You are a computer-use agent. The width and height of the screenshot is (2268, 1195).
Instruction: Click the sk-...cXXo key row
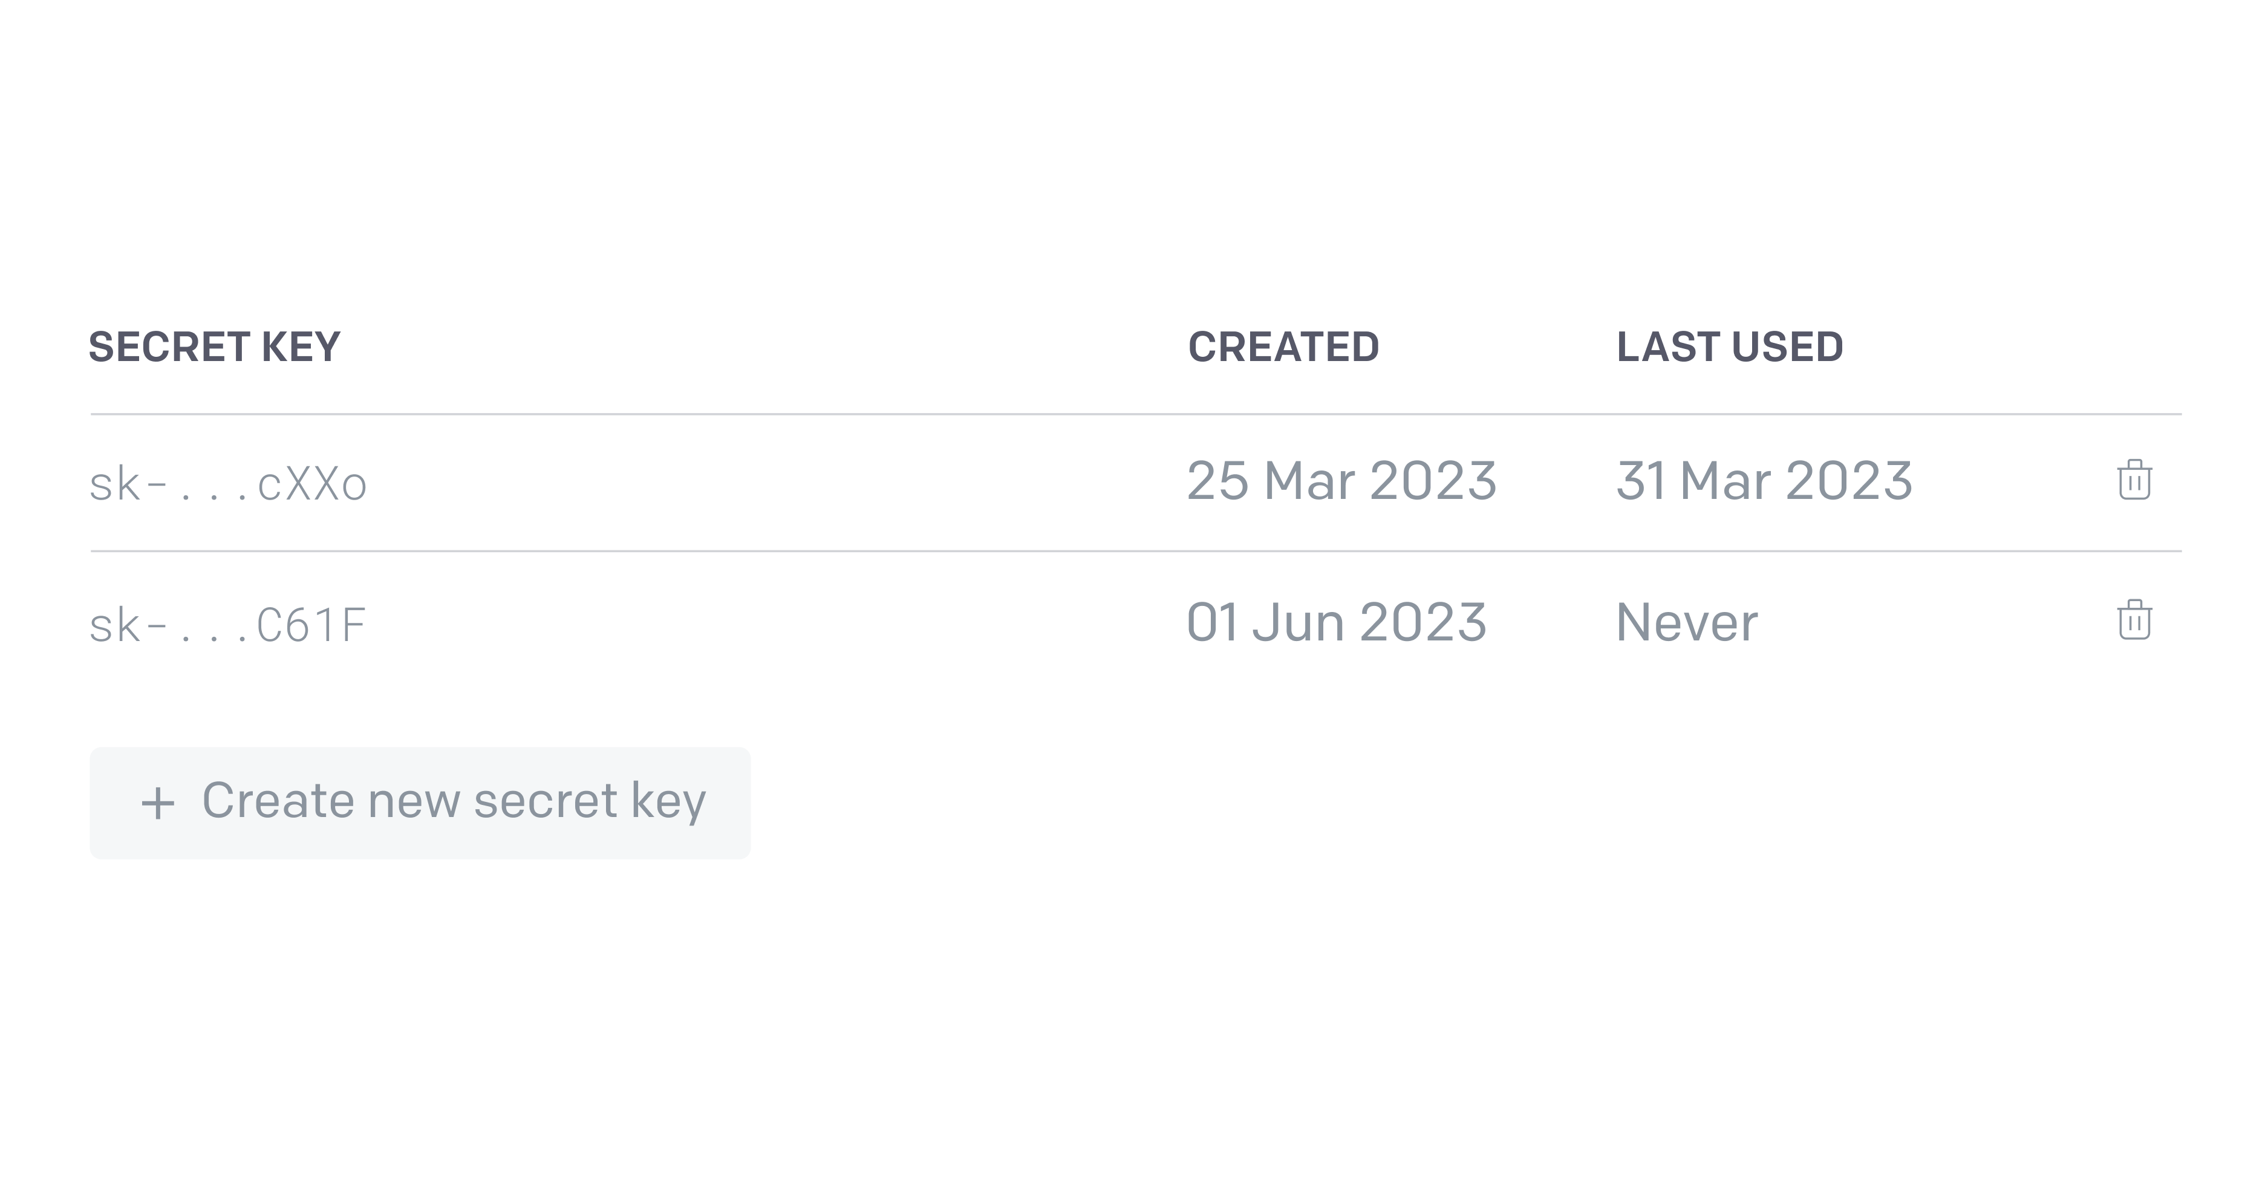click(1135, 480)
